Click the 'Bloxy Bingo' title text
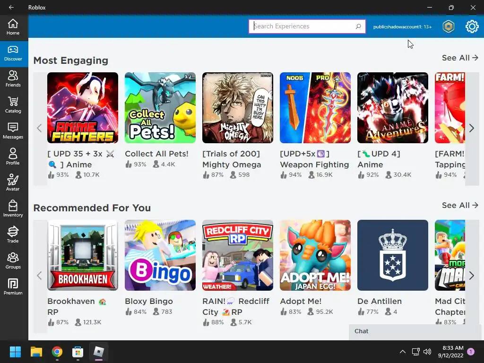This screenshot has width=484, height=363. click(149, 301)
